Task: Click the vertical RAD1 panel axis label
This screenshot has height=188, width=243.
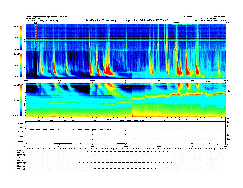Action: [24, 68]
